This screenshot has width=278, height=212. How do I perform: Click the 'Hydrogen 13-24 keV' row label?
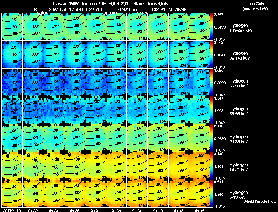(239, 167)
